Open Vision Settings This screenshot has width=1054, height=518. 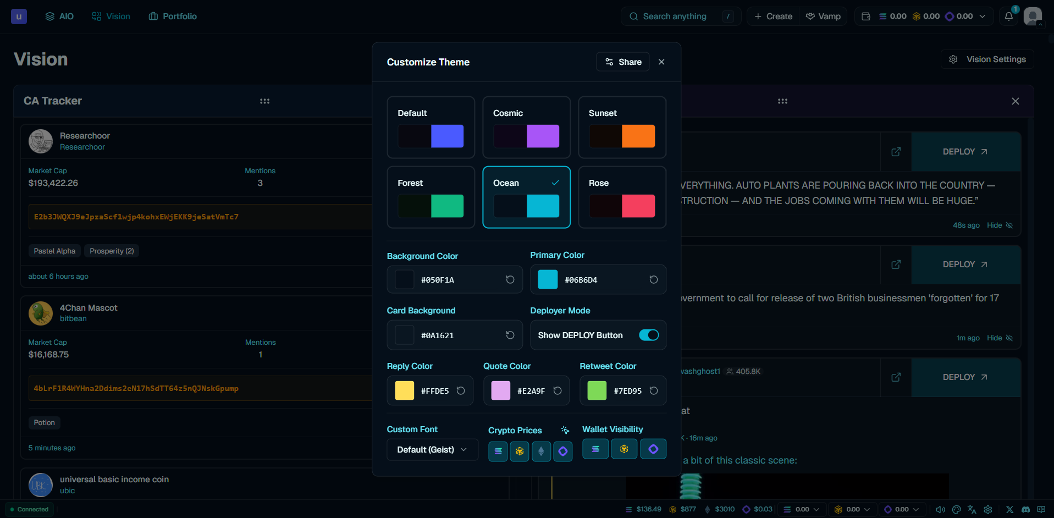pos(987,59)
